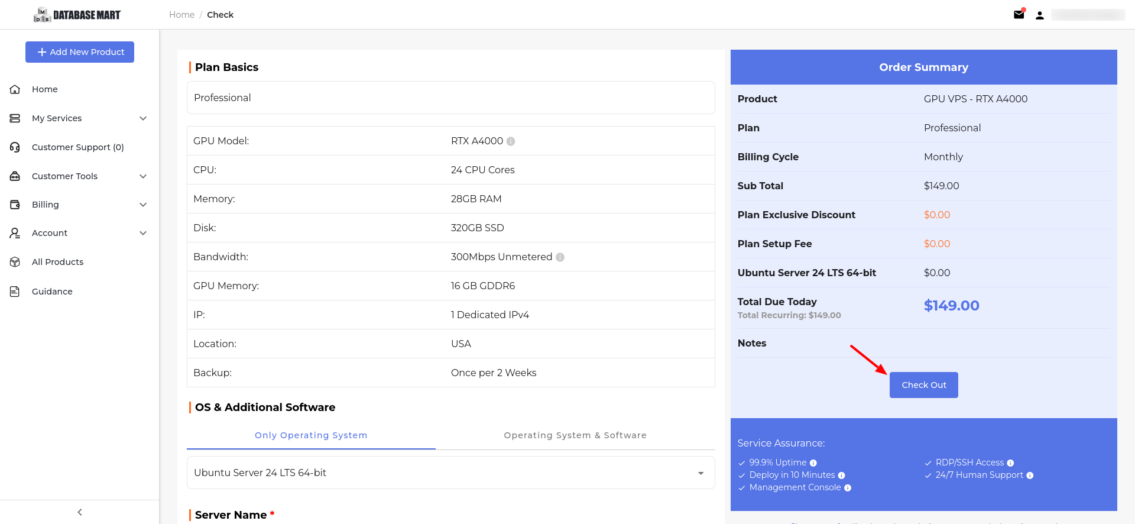Click the GPU VPS - RTX A4000 product text
This screenshot has height=524, width=1135.
pos(976,99)
